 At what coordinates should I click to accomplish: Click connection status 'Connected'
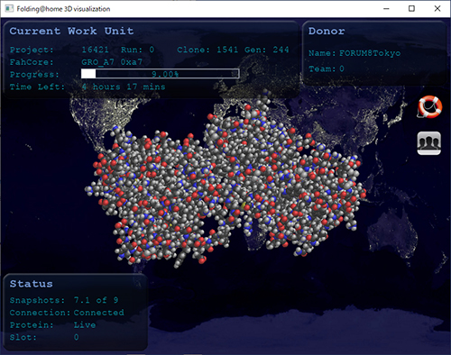99,313
